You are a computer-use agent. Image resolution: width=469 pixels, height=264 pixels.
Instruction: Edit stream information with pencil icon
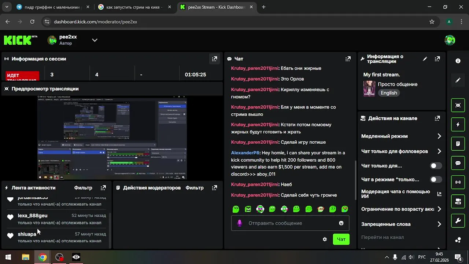(x=425, y=59)
